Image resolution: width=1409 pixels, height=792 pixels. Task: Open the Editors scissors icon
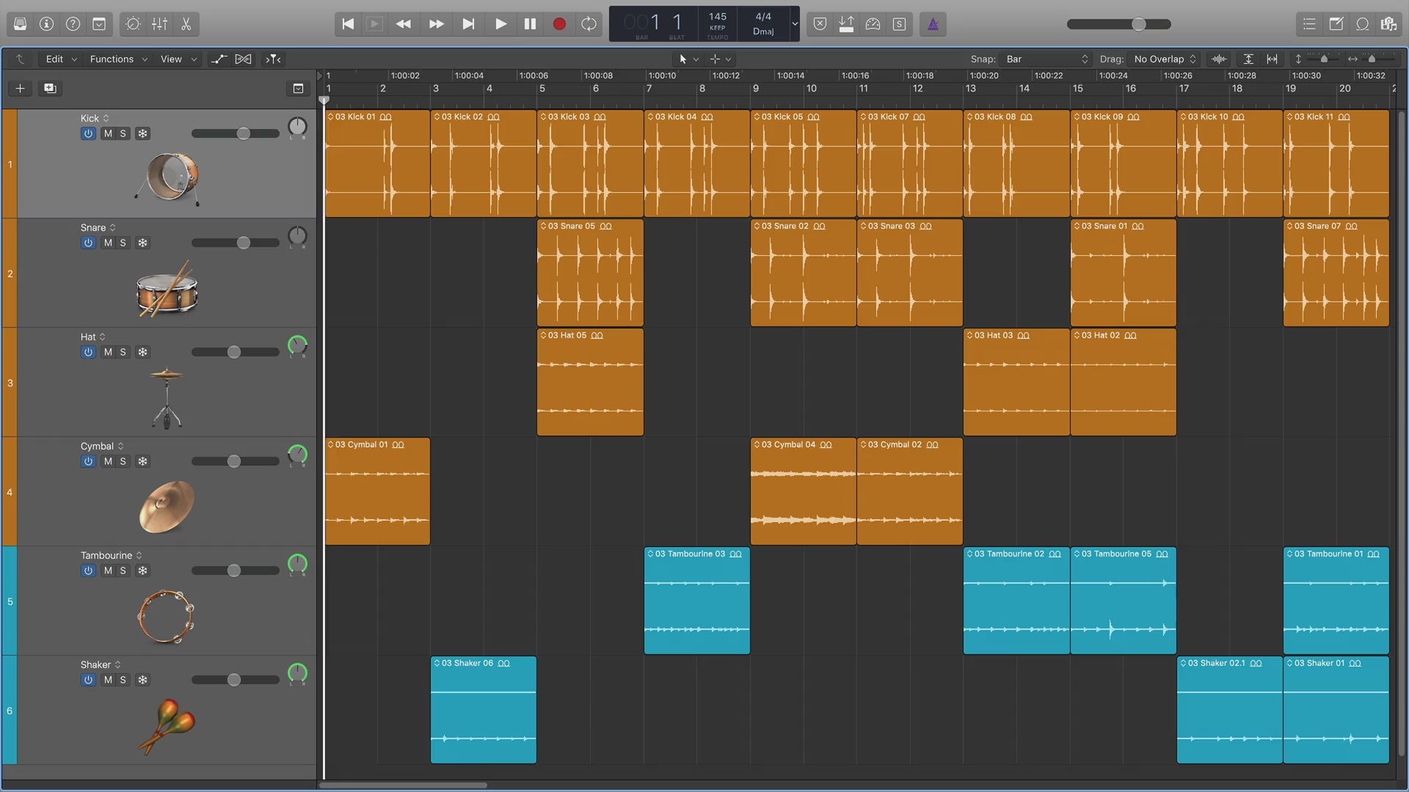(186, 24)
